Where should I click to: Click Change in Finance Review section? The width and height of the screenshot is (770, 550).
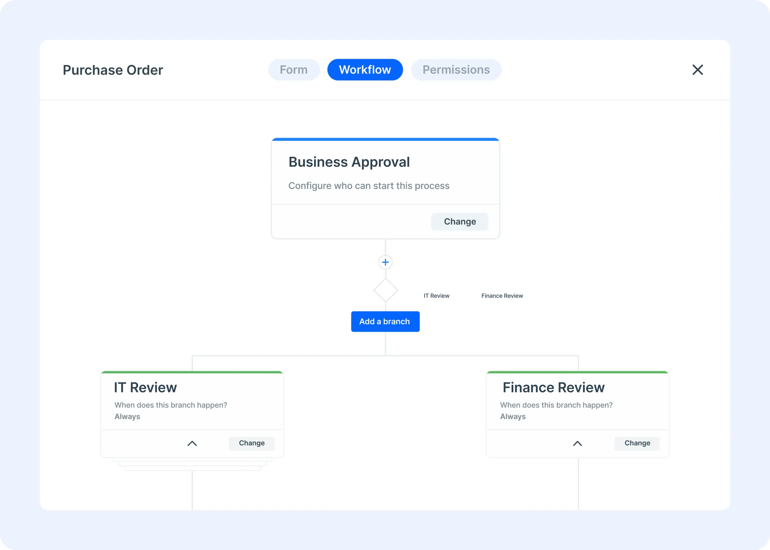click(637, 443)
